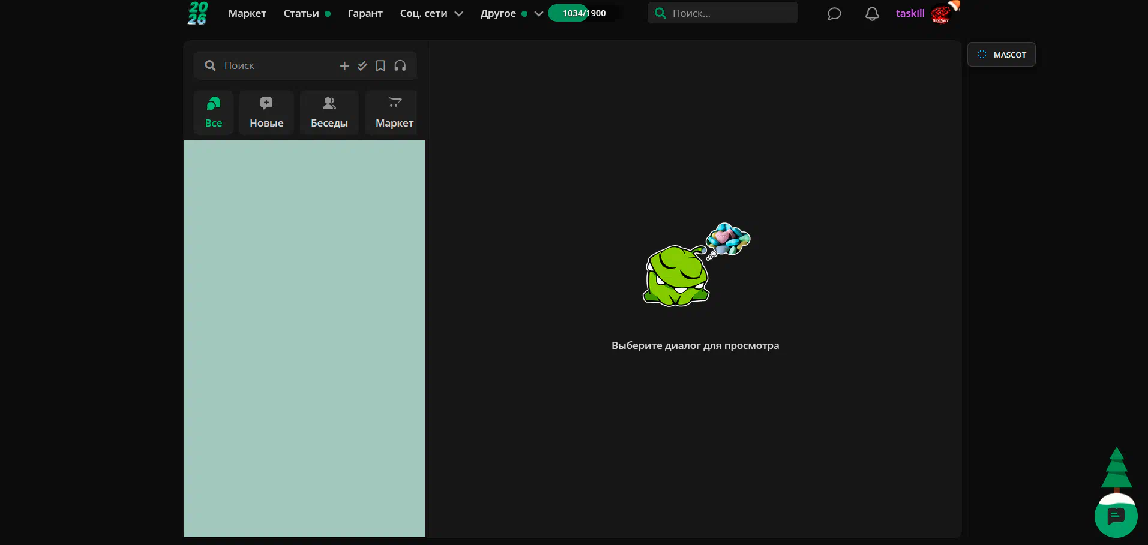Open the messages speech bubble icon
The image size is (1148, 545).
[834, 14]
